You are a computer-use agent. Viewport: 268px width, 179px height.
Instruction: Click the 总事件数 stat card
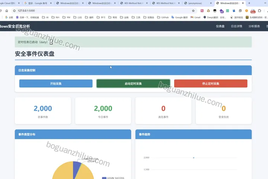43,111
